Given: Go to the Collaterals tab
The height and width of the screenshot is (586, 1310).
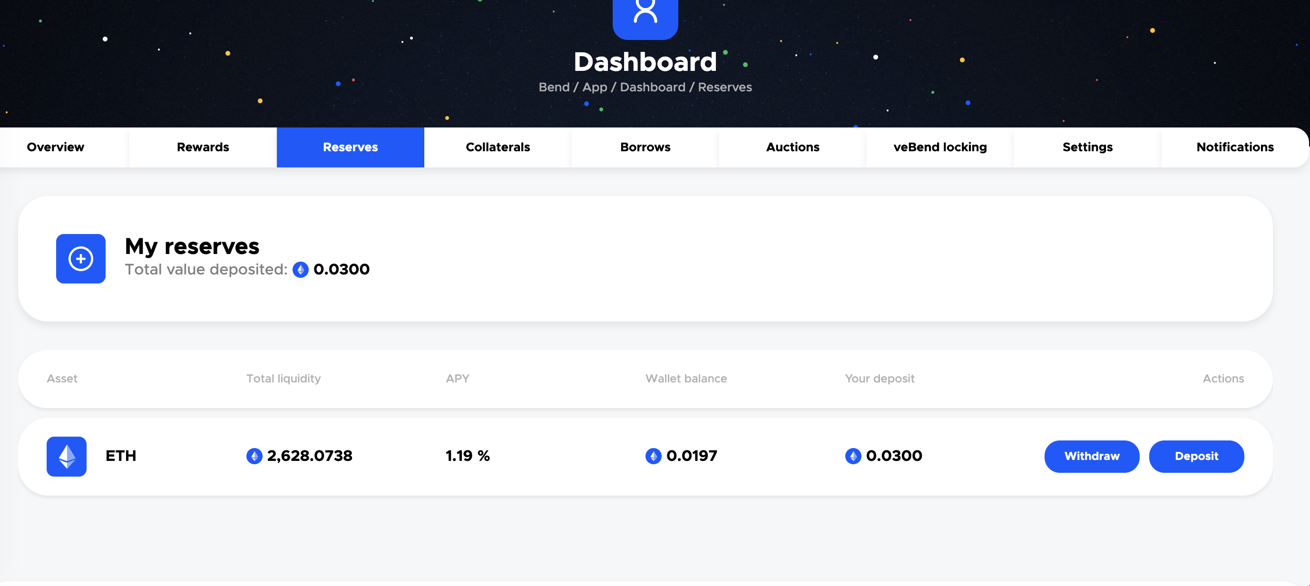Looking at the screenshot, I should tap(498, 147).
